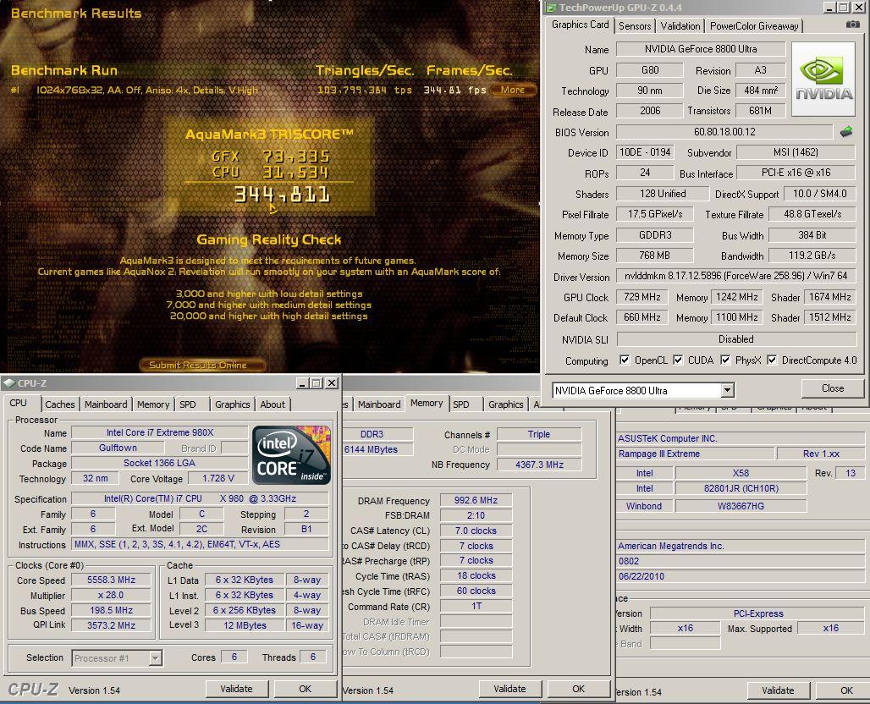Click the GPU Clock value 729 MHz

tap(642, 297)
